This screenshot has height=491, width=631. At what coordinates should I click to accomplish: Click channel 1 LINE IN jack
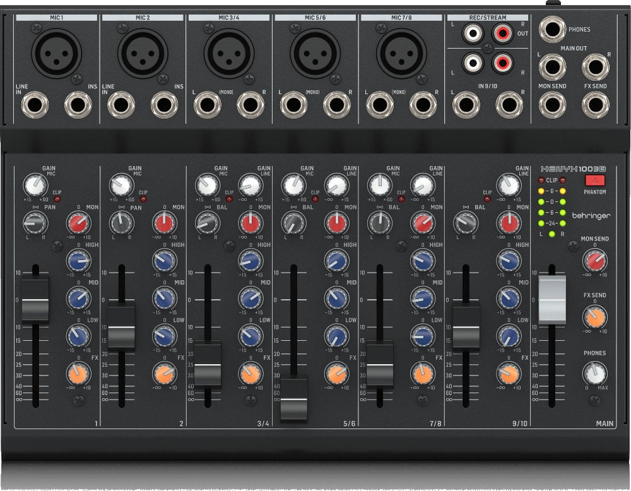pyautogui.click(x=35, y=105)
